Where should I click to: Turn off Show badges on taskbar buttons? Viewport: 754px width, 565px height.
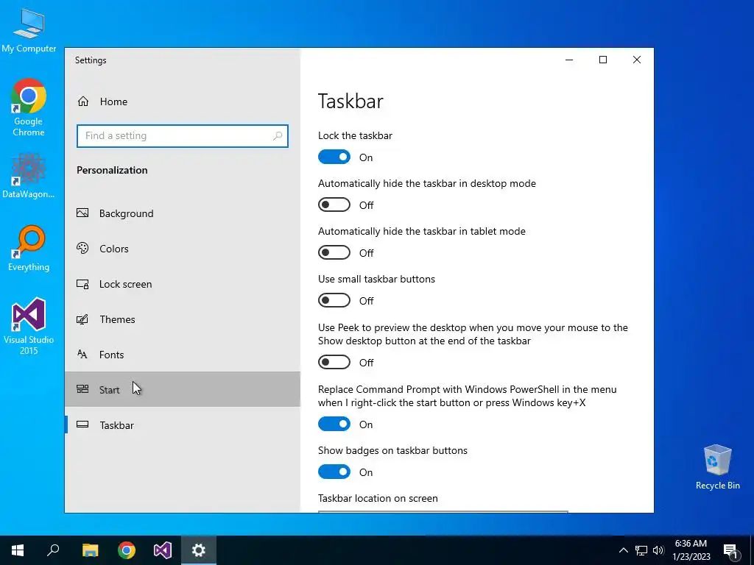(334, 472)
